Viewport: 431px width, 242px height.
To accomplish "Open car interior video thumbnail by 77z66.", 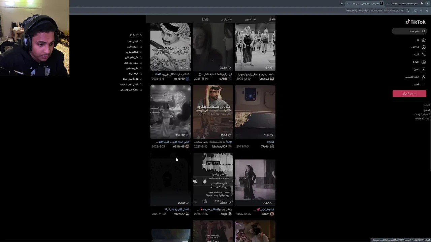I will pos(255,112).
